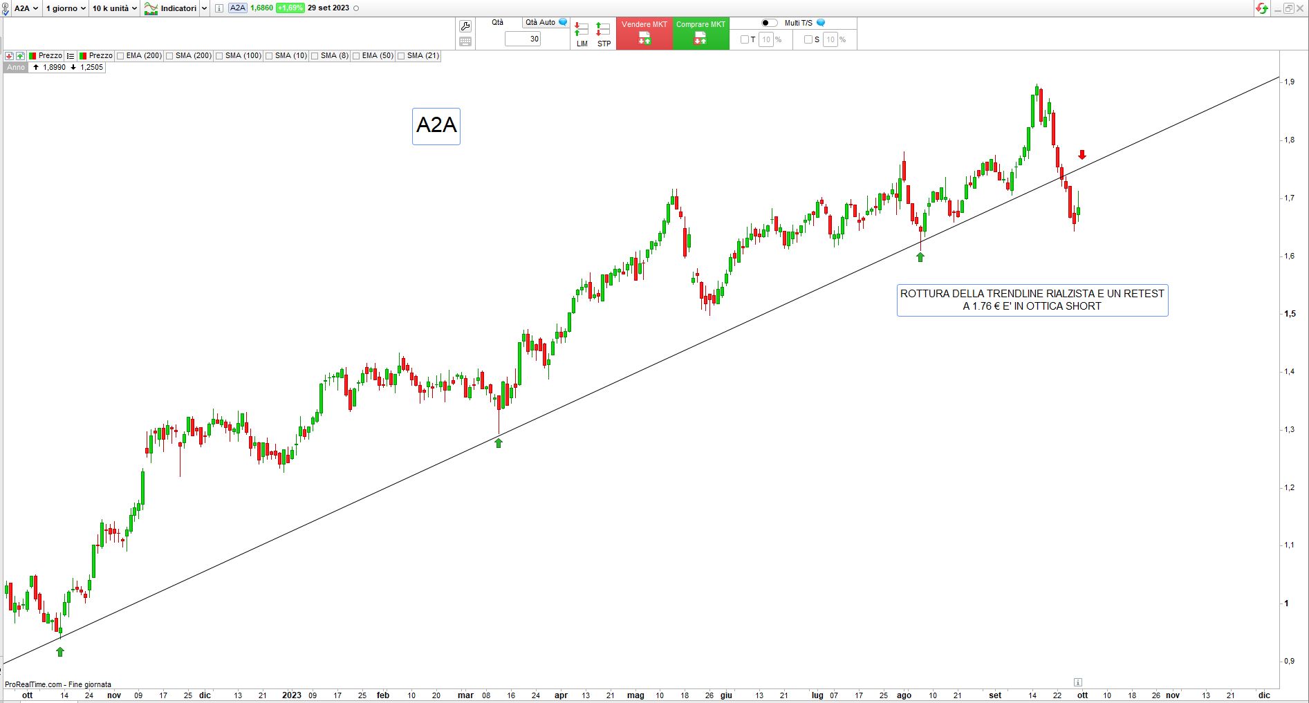1309x703 pixels.
Task: Click the green up-arrow panel icon
Action: 20,56
